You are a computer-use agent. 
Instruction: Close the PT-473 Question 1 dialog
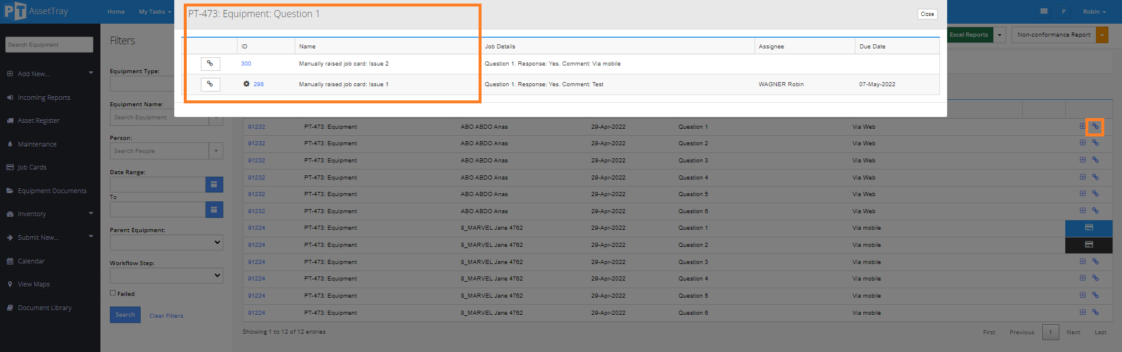(927, 14)
